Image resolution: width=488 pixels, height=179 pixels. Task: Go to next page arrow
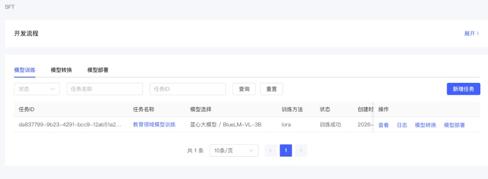301,150
